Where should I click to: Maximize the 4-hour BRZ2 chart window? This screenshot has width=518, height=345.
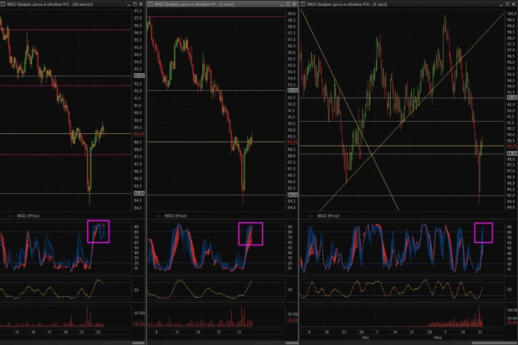click(x=506, y=4)
